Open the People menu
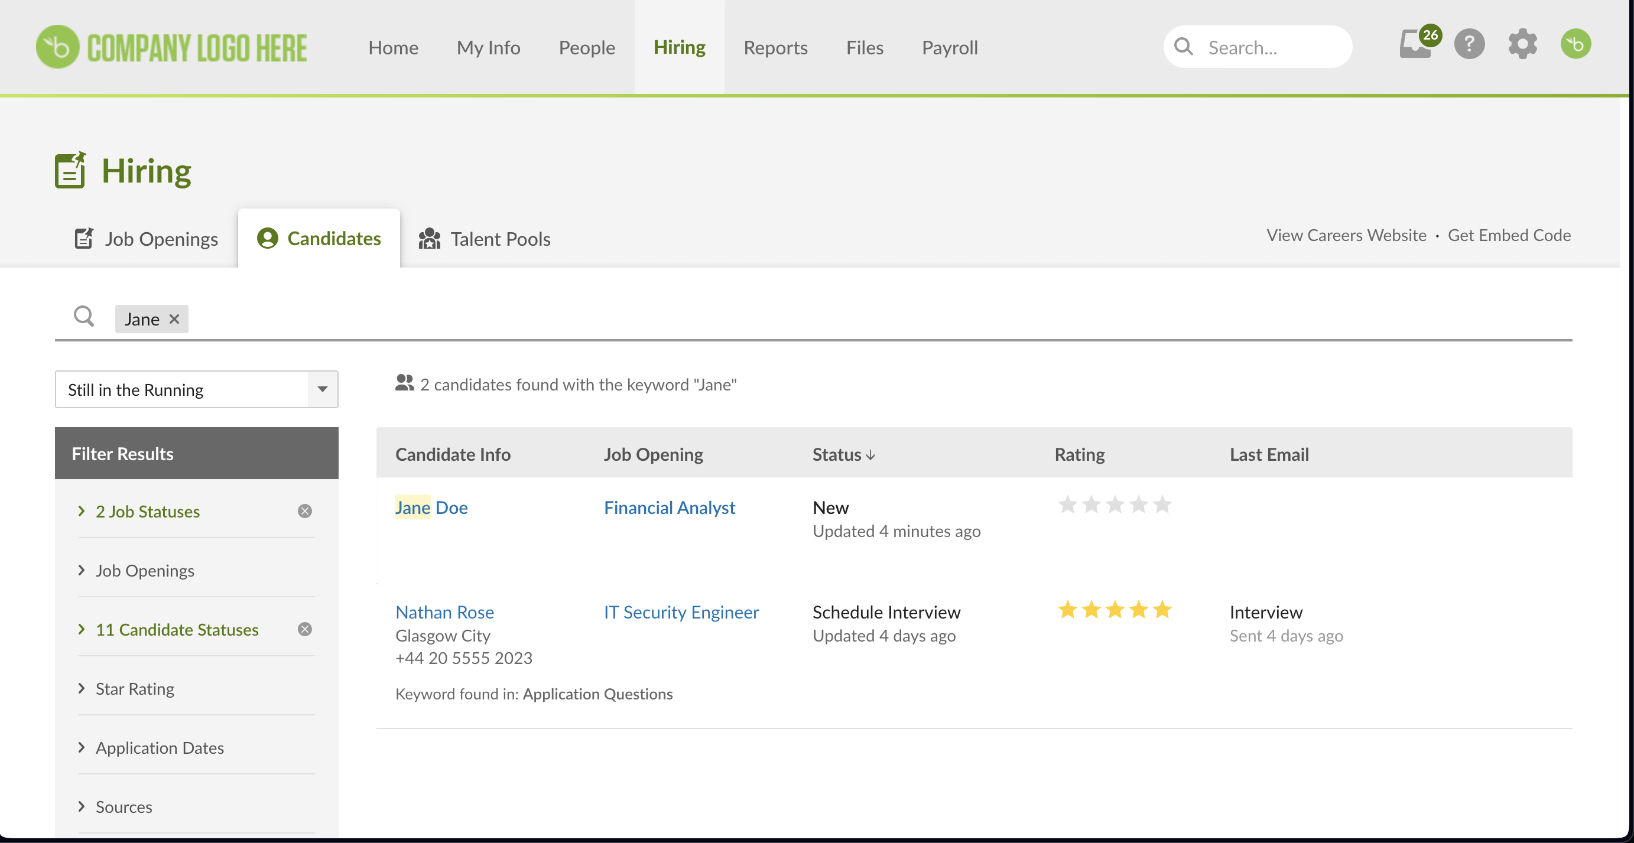This screenshot has width=1634, height=843. [587, 48]
